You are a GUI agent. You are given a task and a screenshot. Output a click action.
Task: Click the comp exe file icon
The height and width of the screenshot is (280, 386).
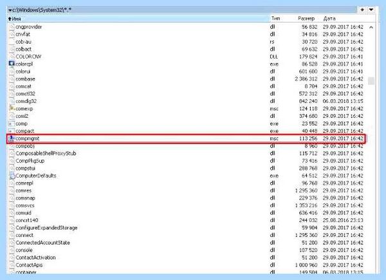[x=12, y=124]
